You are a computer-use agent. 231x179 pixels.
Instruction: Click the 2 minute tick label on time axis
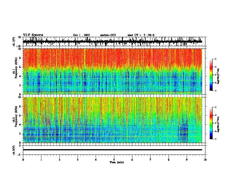60,160
